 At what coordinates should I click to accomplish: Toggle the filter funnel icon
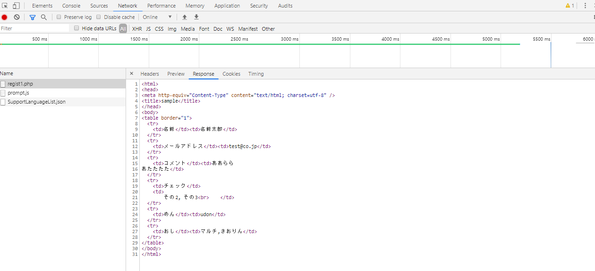pyautogui.click(x=33, y=17)
